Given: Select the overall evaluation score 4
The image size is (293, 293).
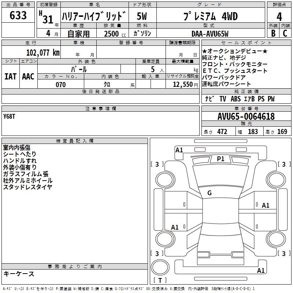Looking at the screenshot, I should point(279,16).
